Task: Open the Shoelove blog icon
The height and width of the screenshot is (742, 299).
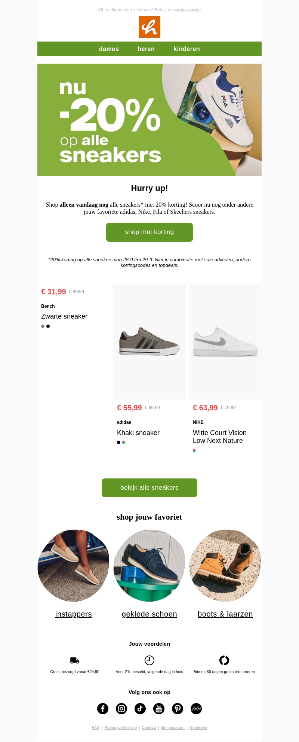Action: pos(196,709)
